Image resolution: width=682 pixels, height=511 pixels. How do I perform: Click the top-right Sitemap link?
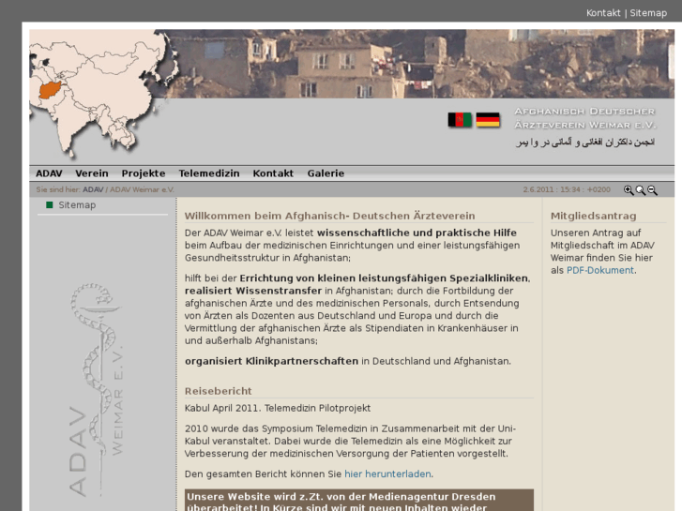(x=648, y=13)
